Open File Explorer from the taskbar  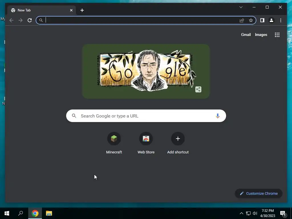49,213
